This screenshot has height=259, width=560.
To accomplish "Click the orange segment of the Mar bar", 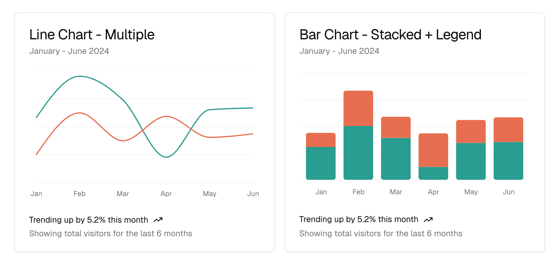I will [x=396, y=127].
